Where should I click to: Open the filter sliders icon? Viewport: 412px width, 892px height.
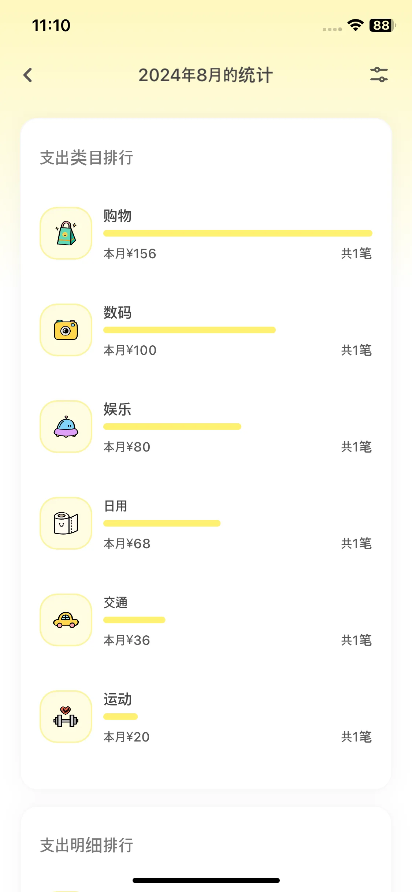point(379,75)
